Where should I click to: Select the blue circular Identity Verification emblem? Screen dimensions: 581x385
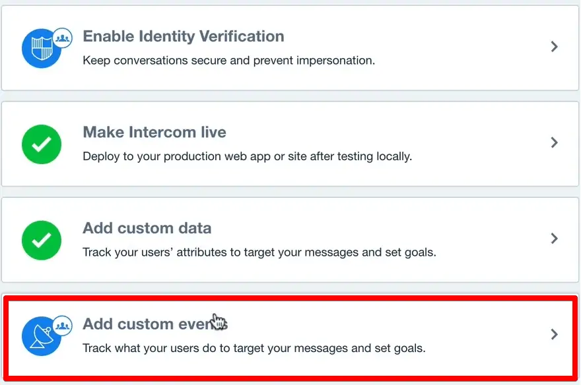pos(41,47)
